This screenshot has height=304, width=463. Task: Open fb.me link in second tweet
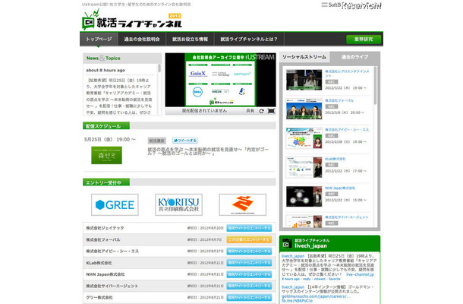[297, 300]
